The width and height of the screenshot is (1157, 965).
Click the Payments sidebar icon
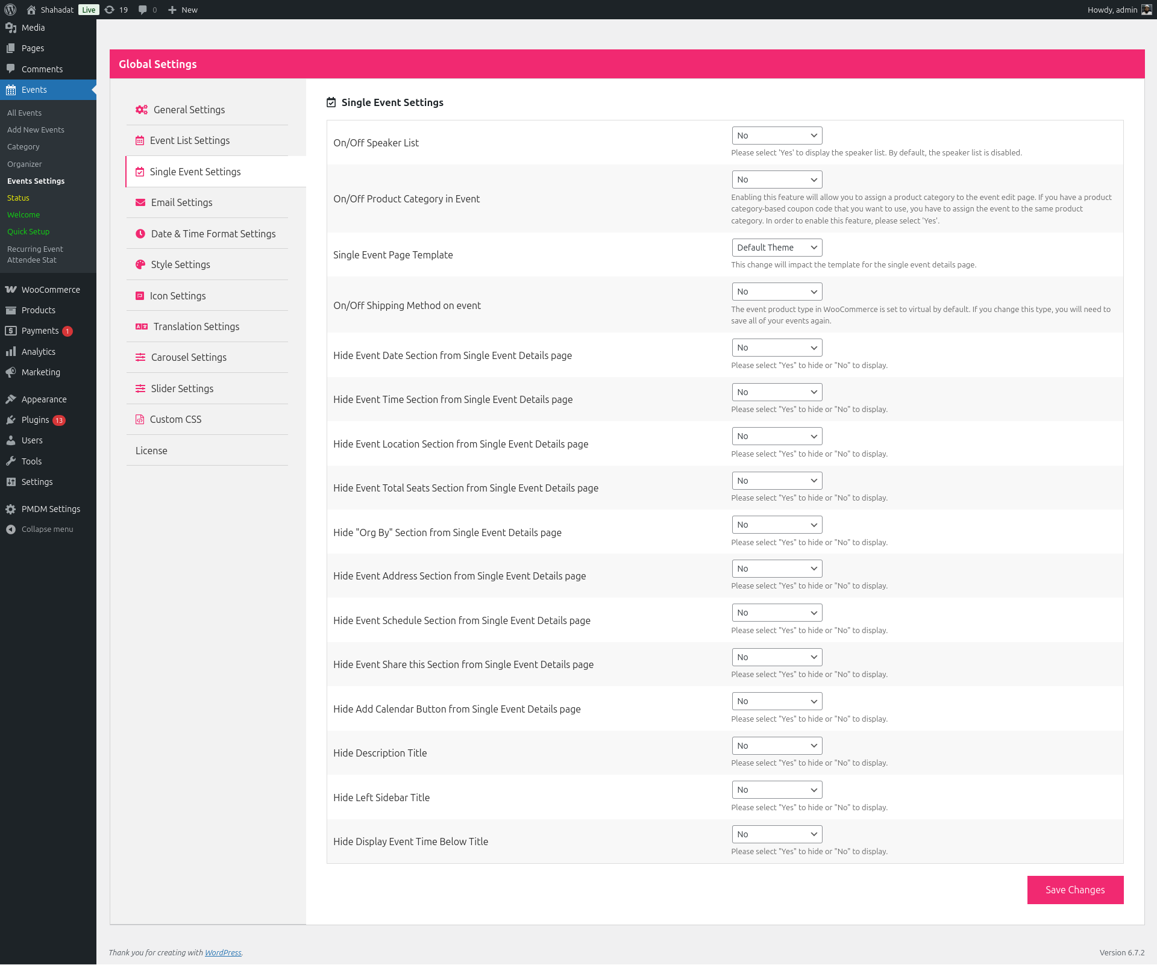point(11,331)
